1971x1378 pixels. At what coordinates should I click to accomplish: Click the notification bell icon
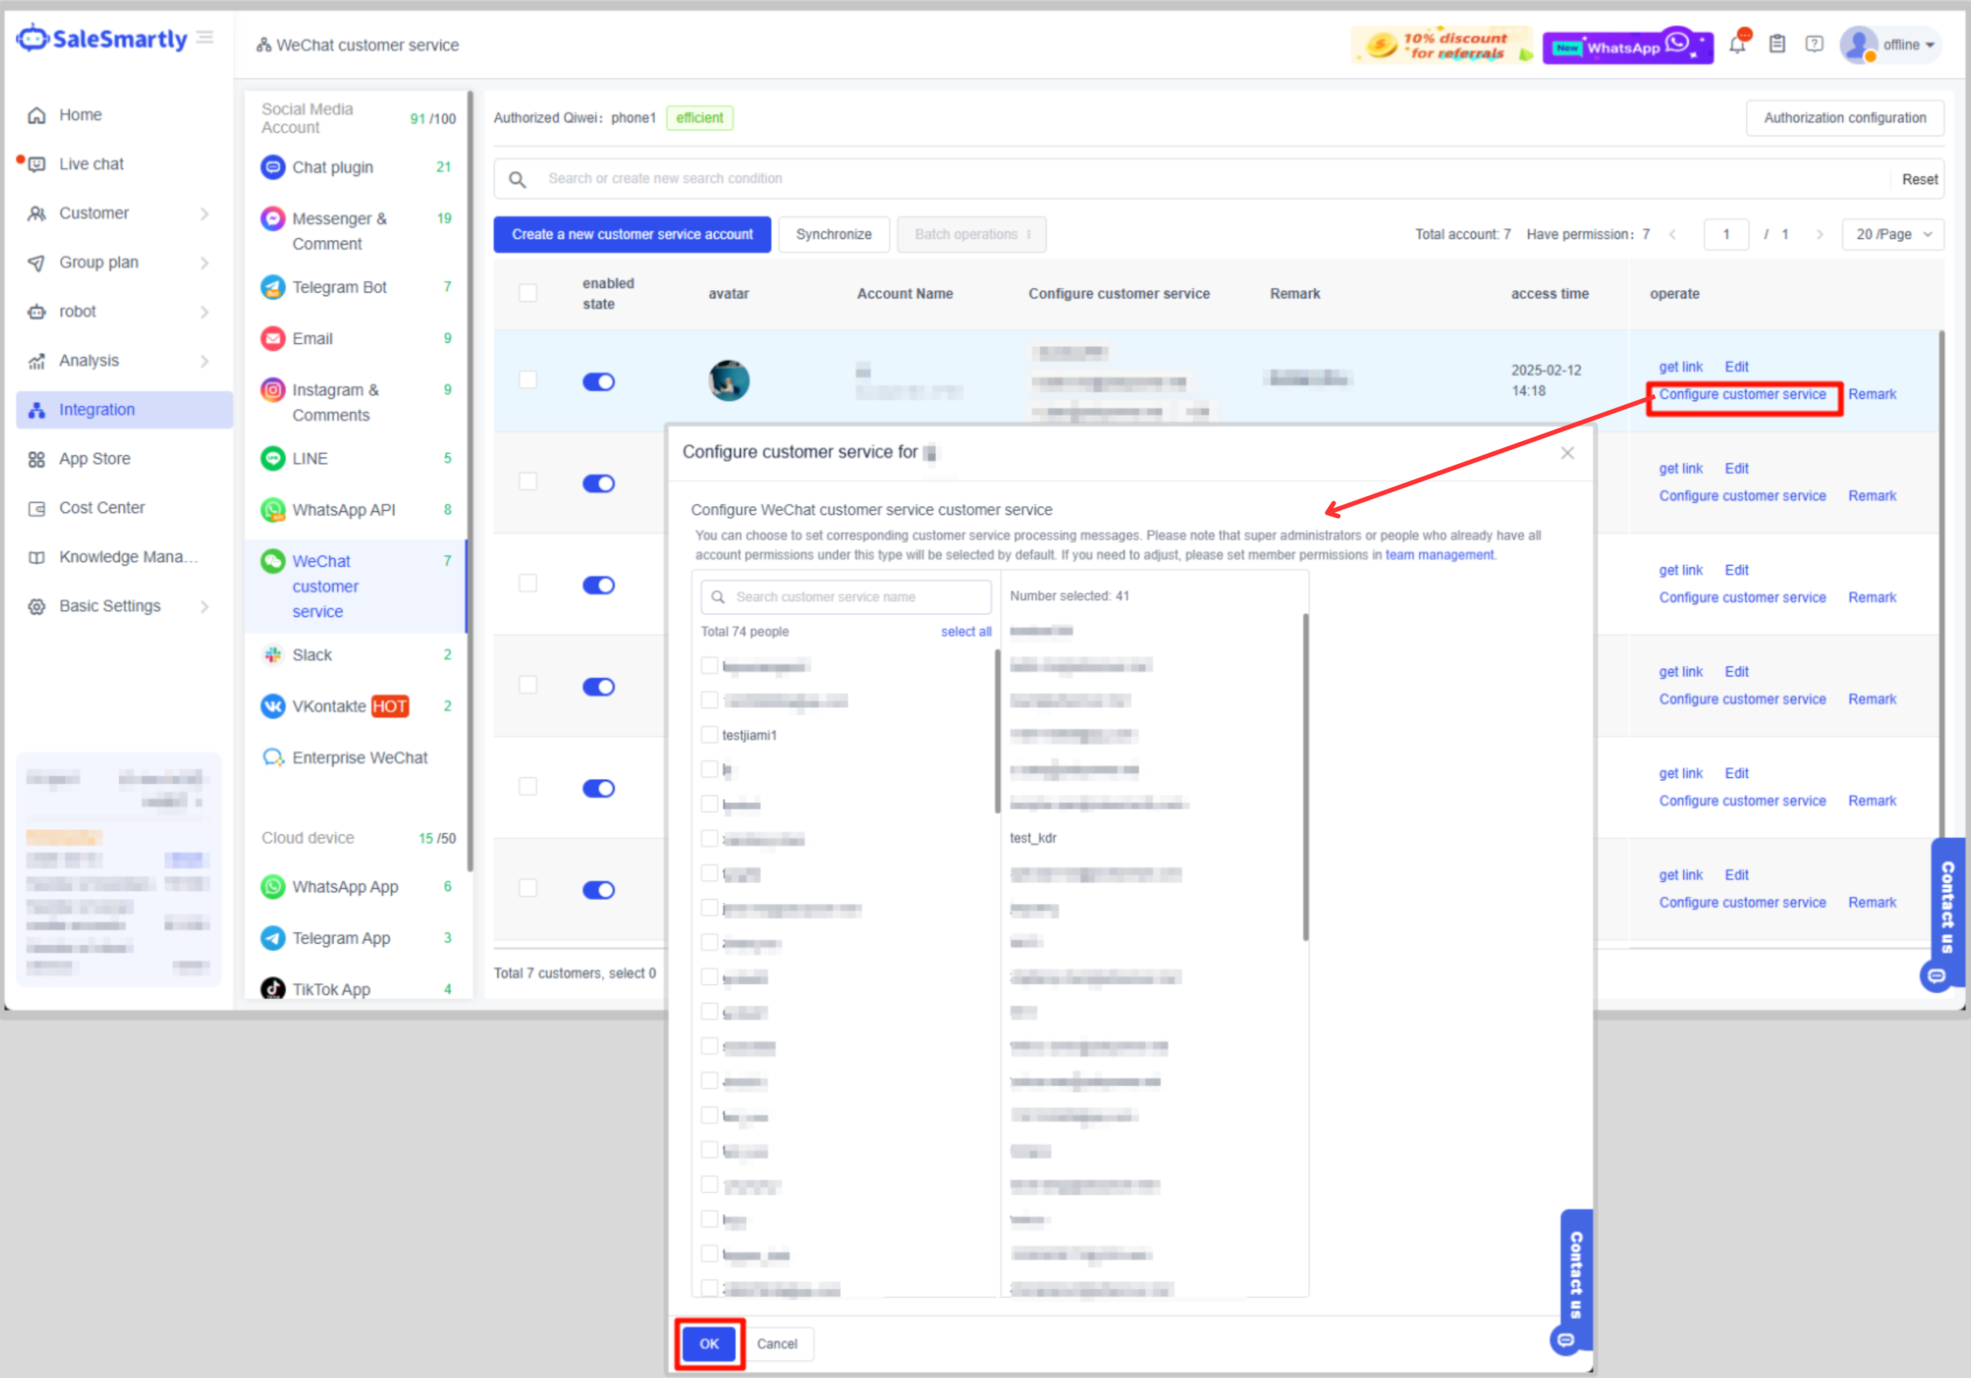1737,46
